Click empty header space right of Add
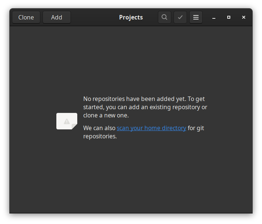The width and height of the screenshot is (262, 224). click(93, 17)
